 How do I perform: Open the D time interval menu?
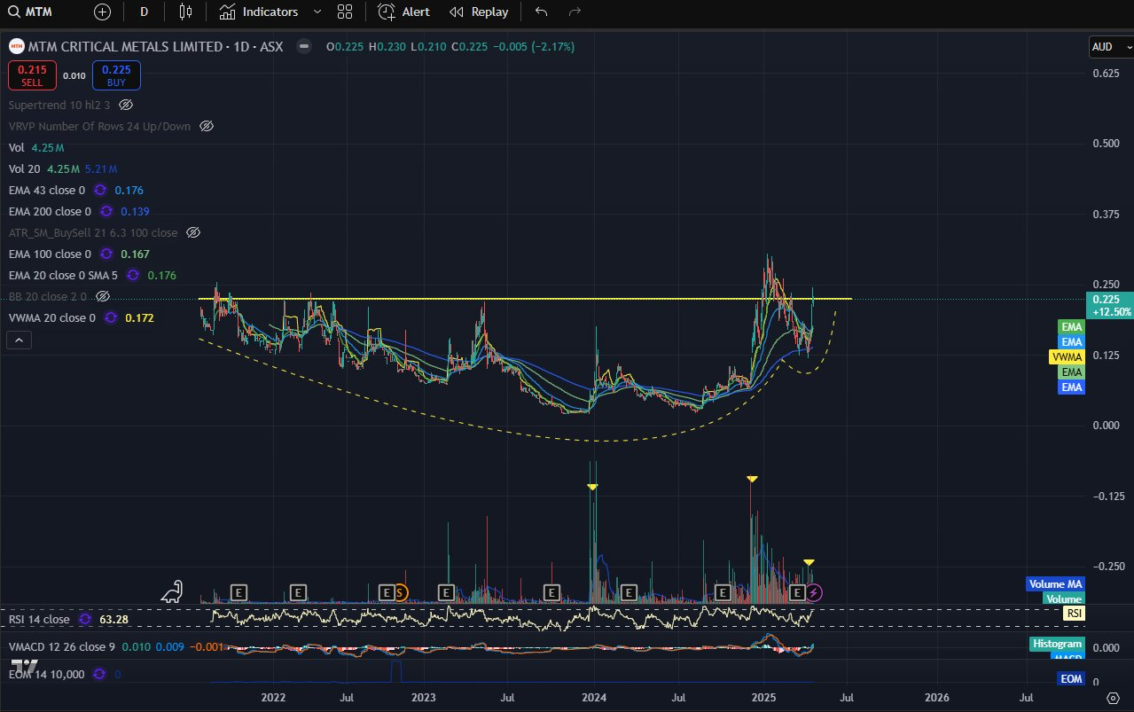coord(144,12)
